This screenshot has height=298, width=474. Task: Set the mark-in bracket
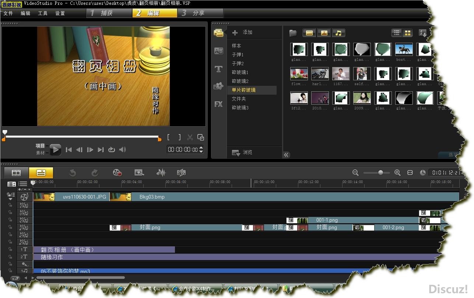click(169, 137)
